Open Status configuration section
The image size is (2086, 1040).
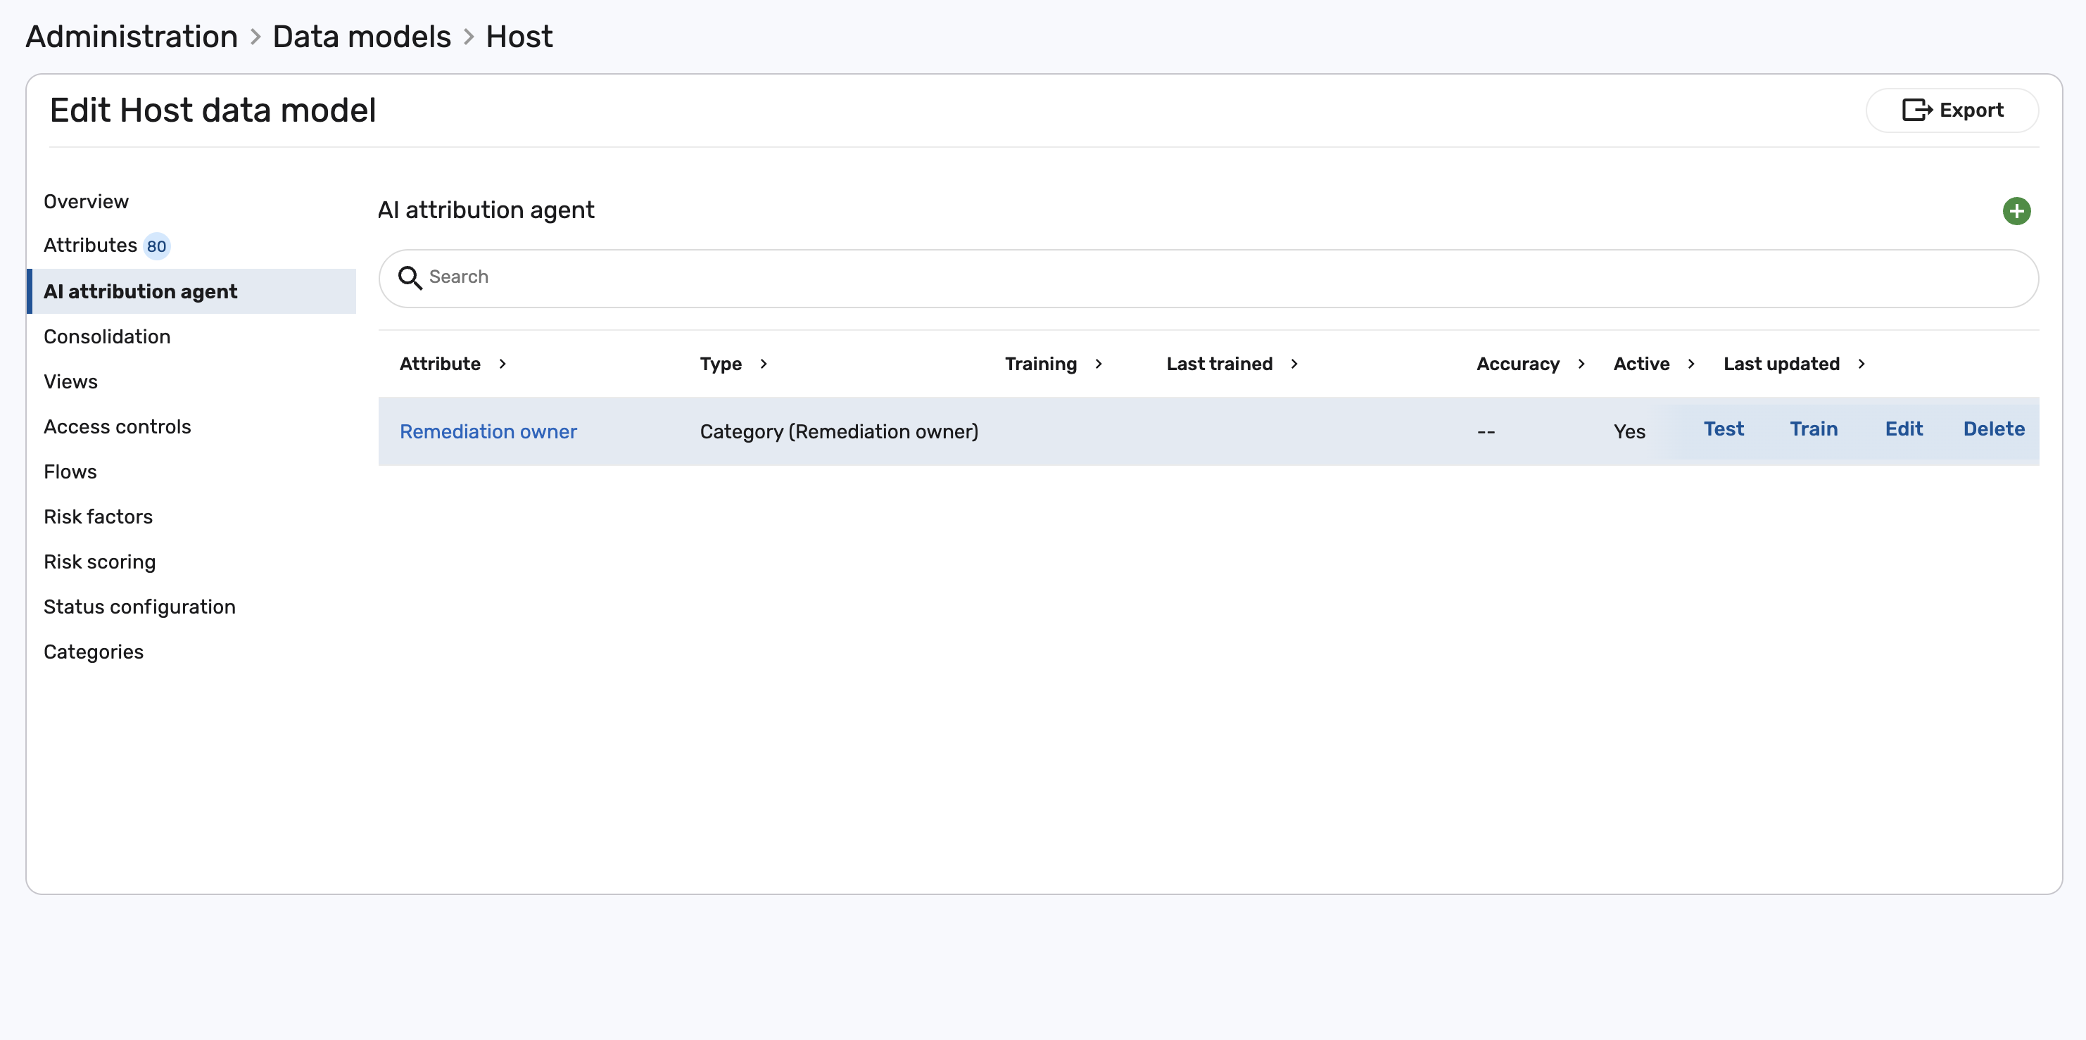pos(139,607)
